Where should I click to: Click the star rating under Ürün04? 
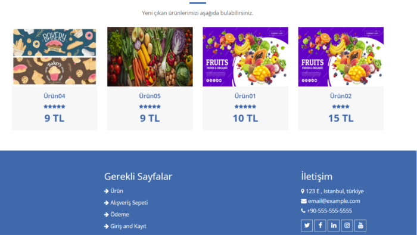(55, 106)
